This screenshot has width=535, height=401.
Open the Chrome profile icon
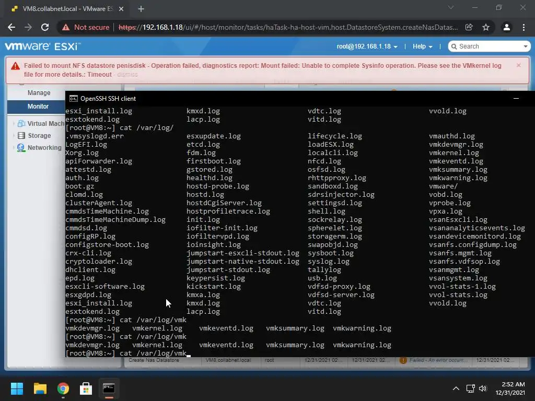tap(507, 27)
